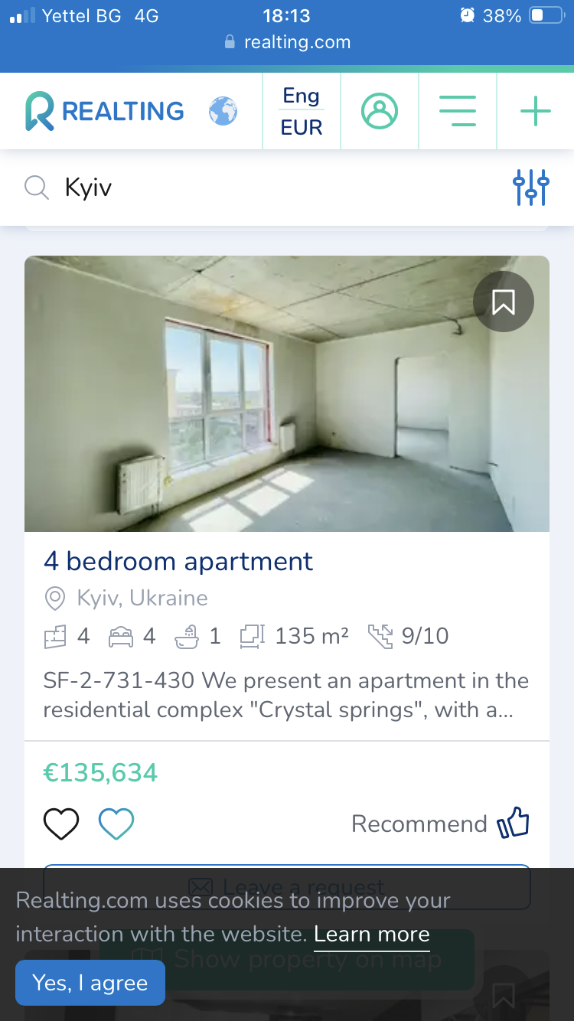Click the €135,634 price

tap(100, 773)
